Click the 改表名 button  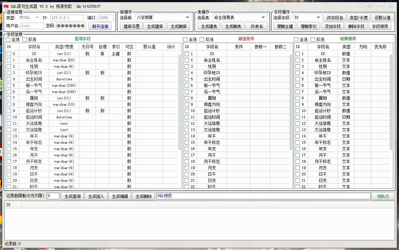pyautogui.click(x=257, y=26)
